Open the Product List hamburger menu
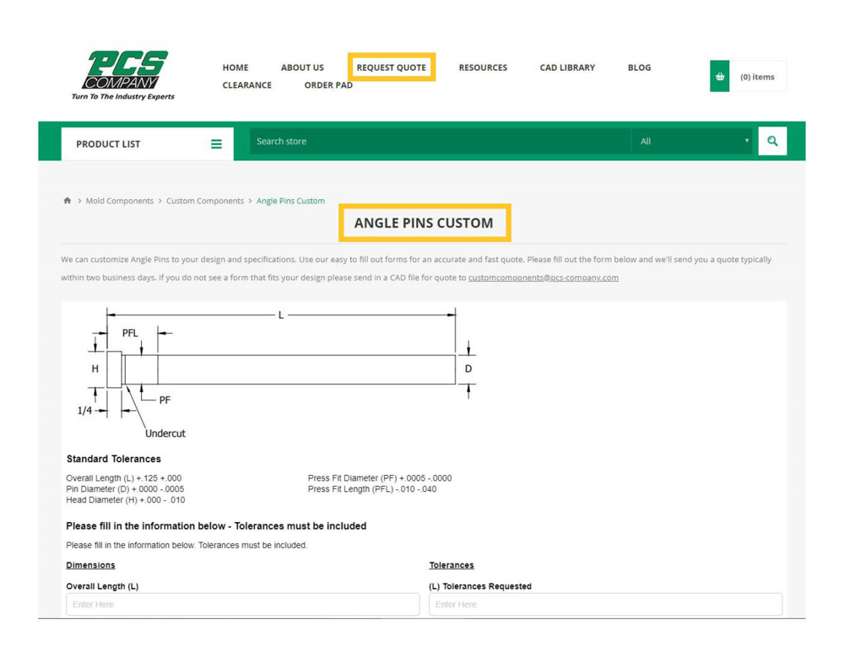 coord(216,144)
